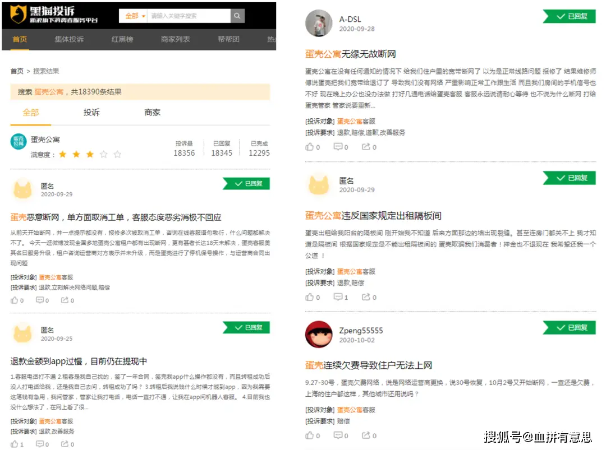
Task: Click 已回复 badge on 隔板间 complaint
Action: [570, 178]
